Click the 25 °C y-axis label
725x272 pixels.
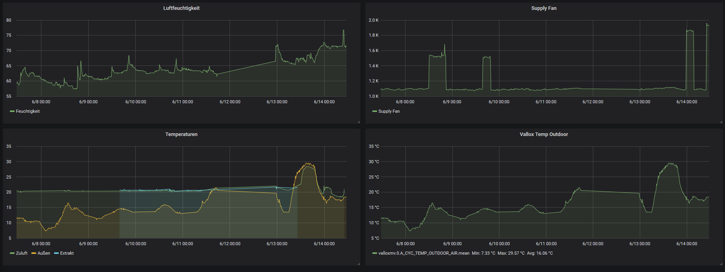(374, 177)
